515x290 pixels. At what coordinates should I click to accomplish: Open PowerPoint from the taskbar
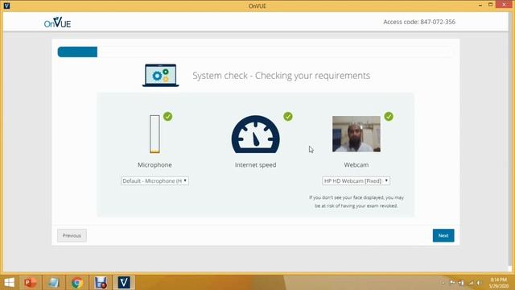(31, 283)
